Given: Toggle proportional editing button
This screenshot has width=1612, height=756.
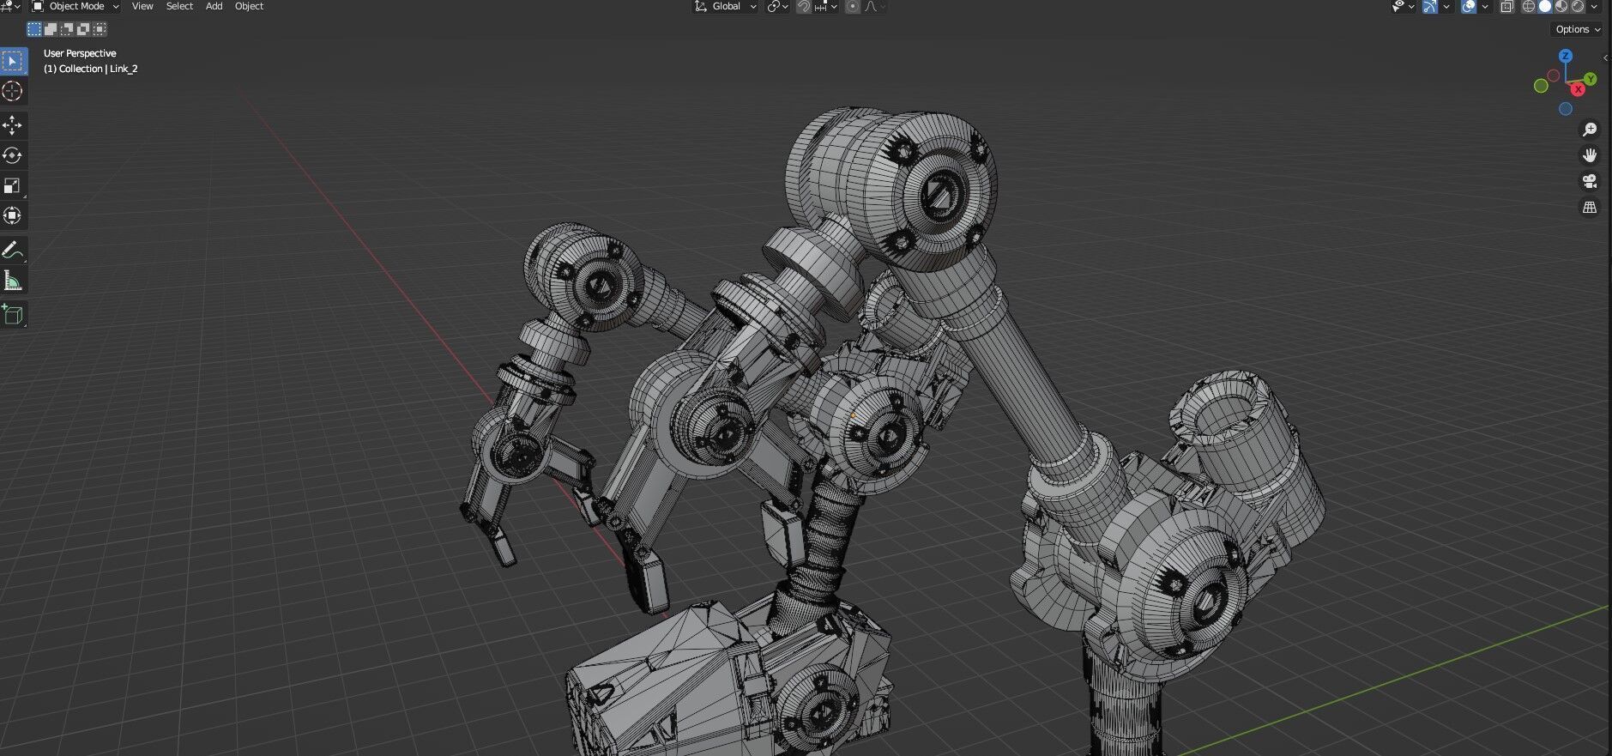Looking at the screenshot, I should tap(853, 6).
